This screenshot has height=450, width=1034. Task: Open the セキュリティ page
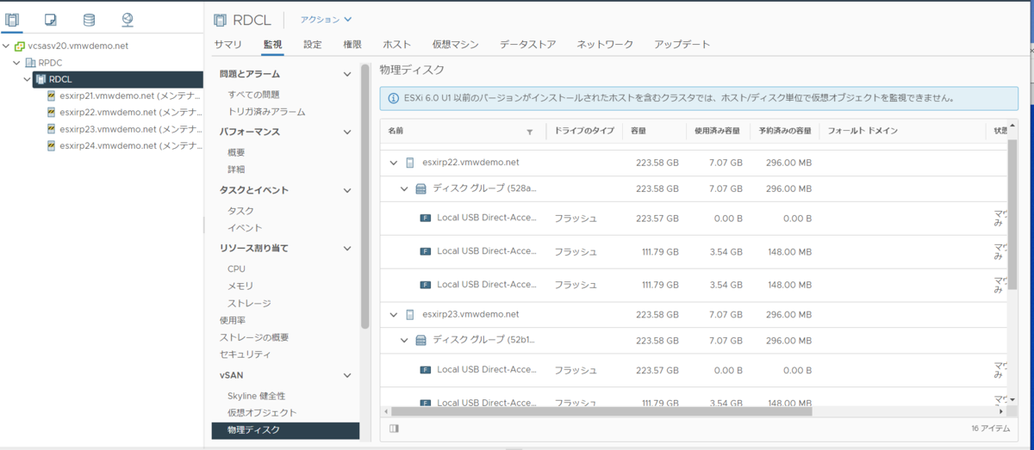[x=246, y=354]
